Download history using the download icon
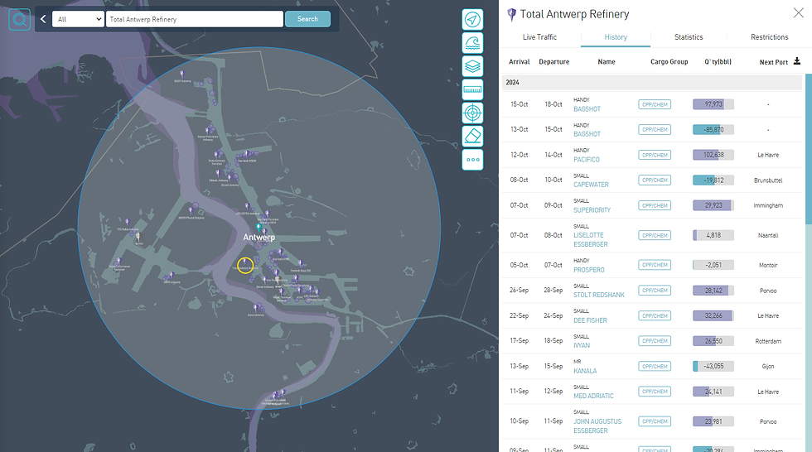Screen dimensions: 812x452 (797, 61)
